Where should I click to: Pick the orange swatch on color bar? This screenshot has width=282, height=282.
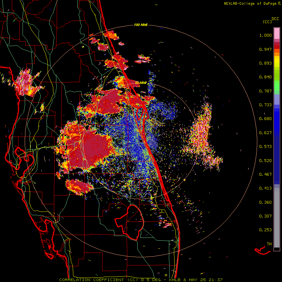(x=277, y=54)
